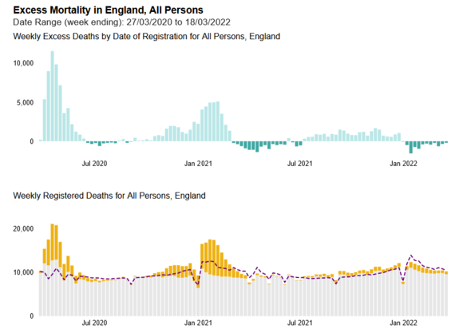
Task: Click the Jul 2020 label under the top chart
Action: (x=94, y=164)
